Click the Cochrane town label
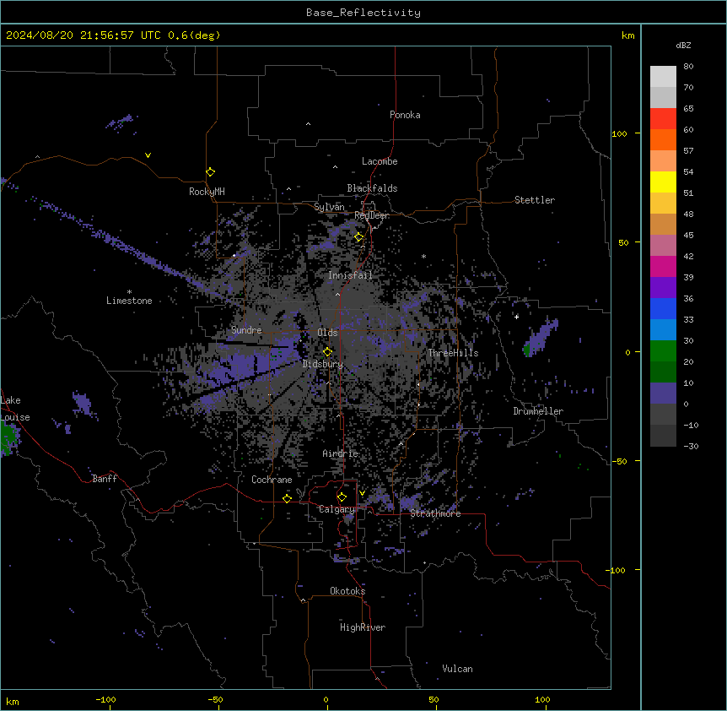Screen dimensions: 727x711 pyautogui.click(x=272, y=480)
